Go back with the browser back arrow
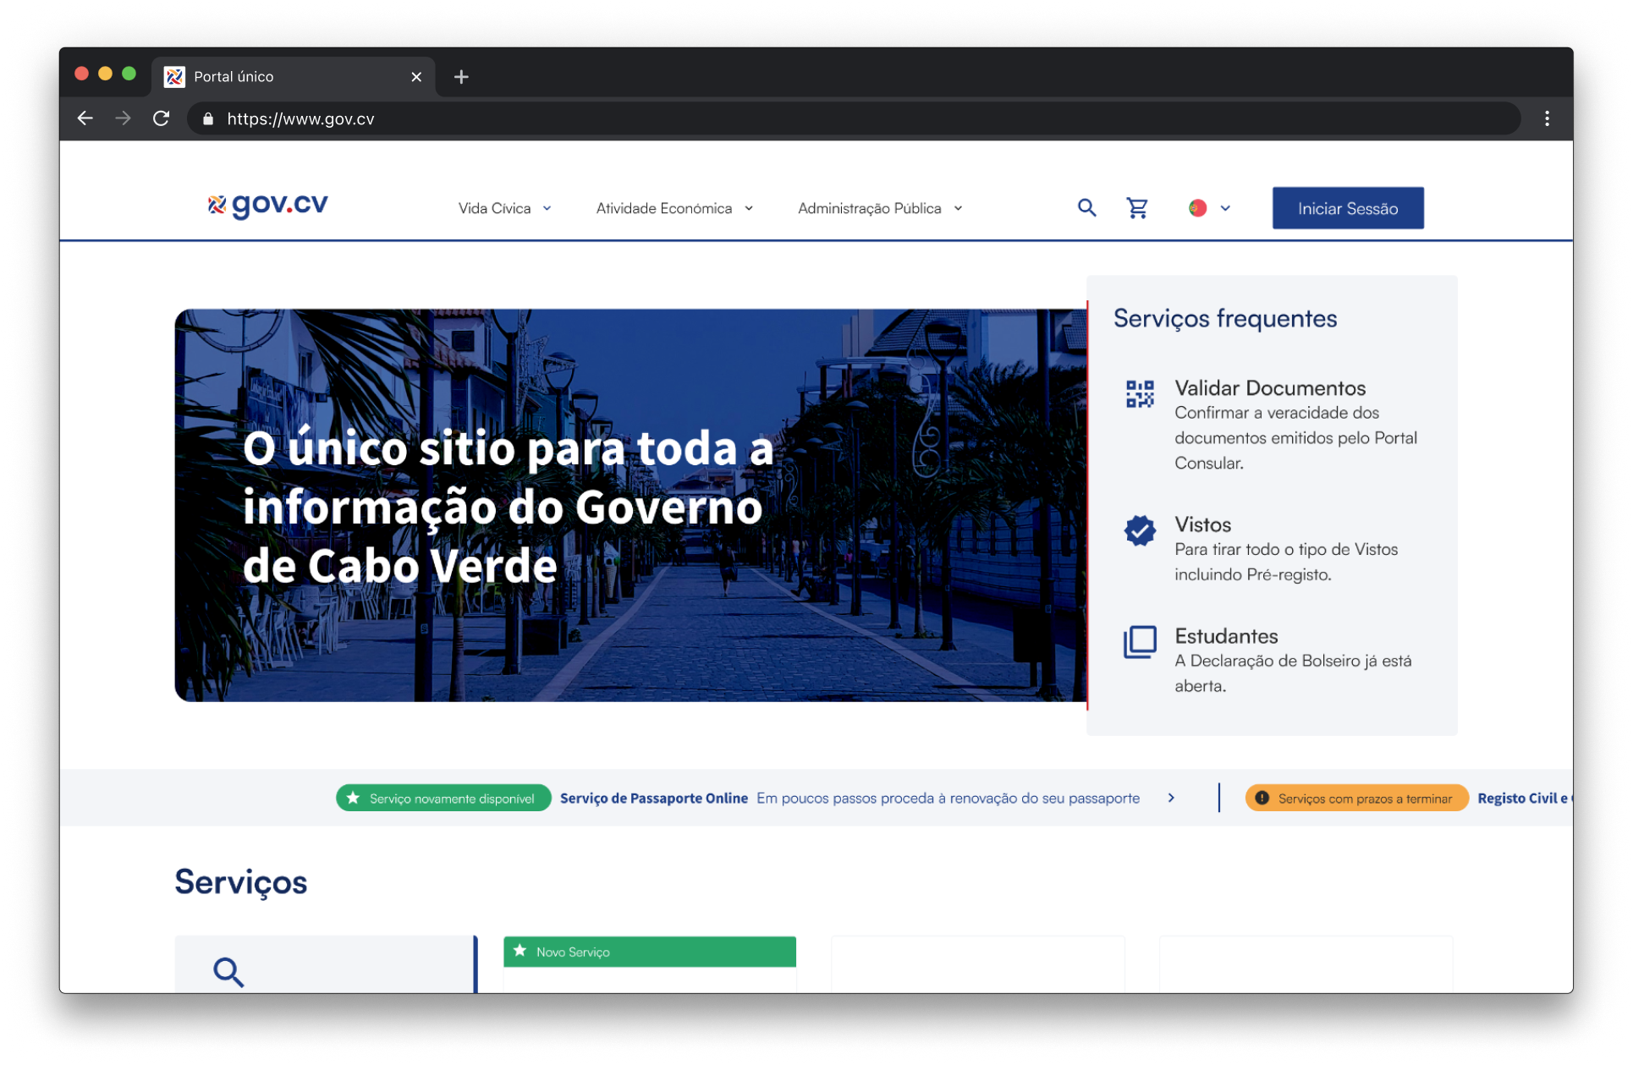1633x1065 pixels. coord(85,118)
